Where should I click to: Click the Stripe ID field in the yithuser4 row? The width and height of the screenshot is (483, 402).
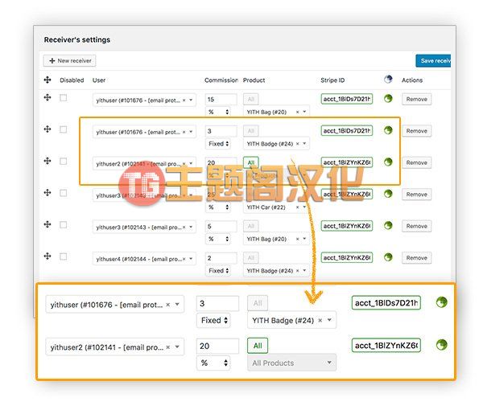tap(347, 257)
